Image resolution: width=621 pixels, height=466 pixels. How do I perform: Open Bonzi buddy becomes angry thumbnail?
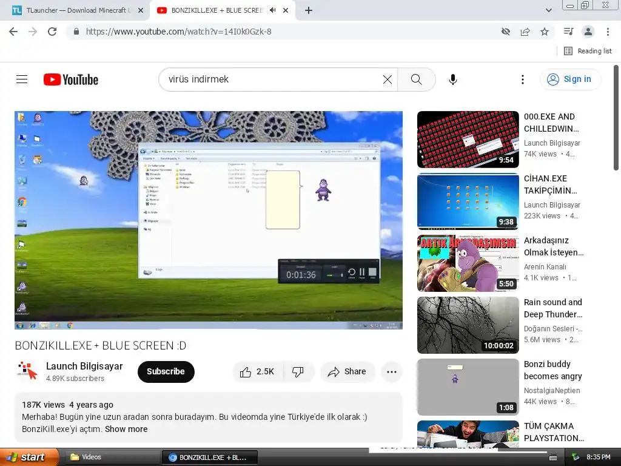pyautogui.click(x=468, y=387)
